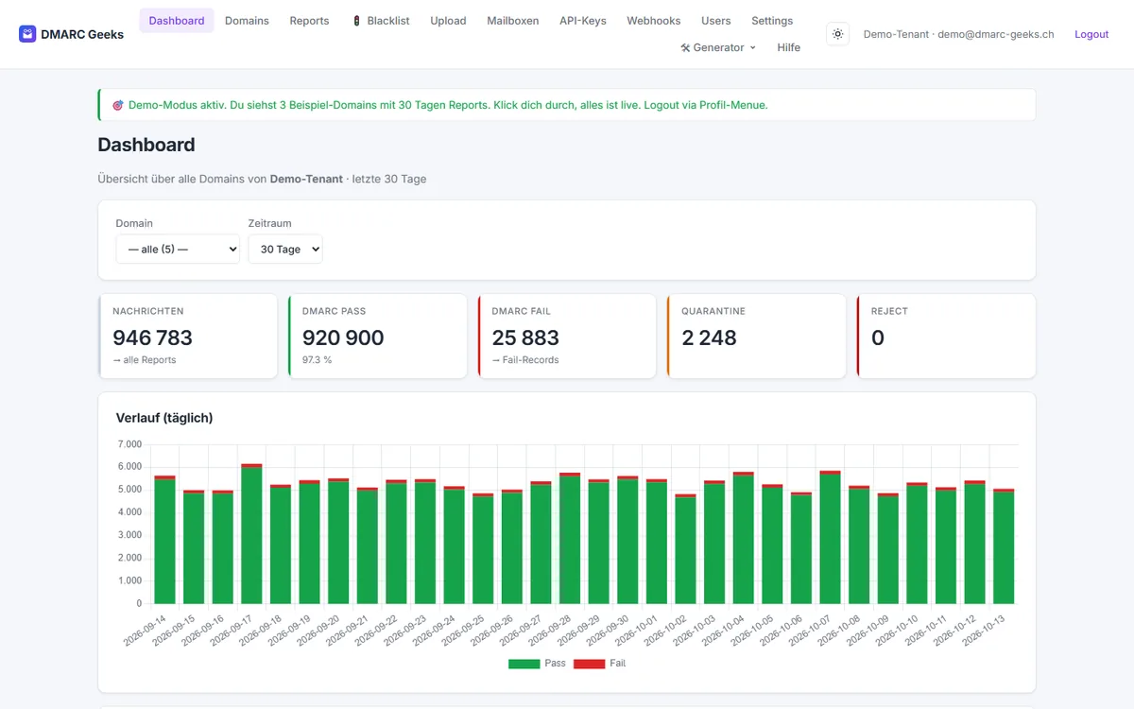1134x709 pixels.
Task: Click the 'Dashboard' page heading
Action: coord(146,145)
